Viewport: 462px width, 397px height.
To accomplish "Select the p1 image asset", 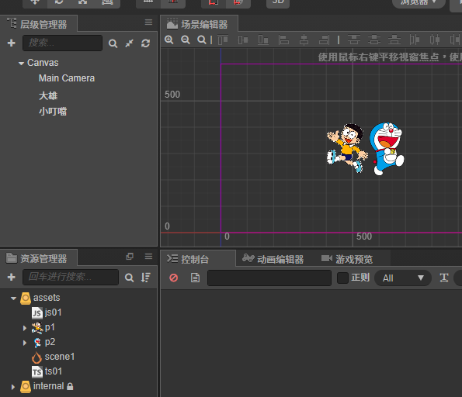I will (50, 327).
